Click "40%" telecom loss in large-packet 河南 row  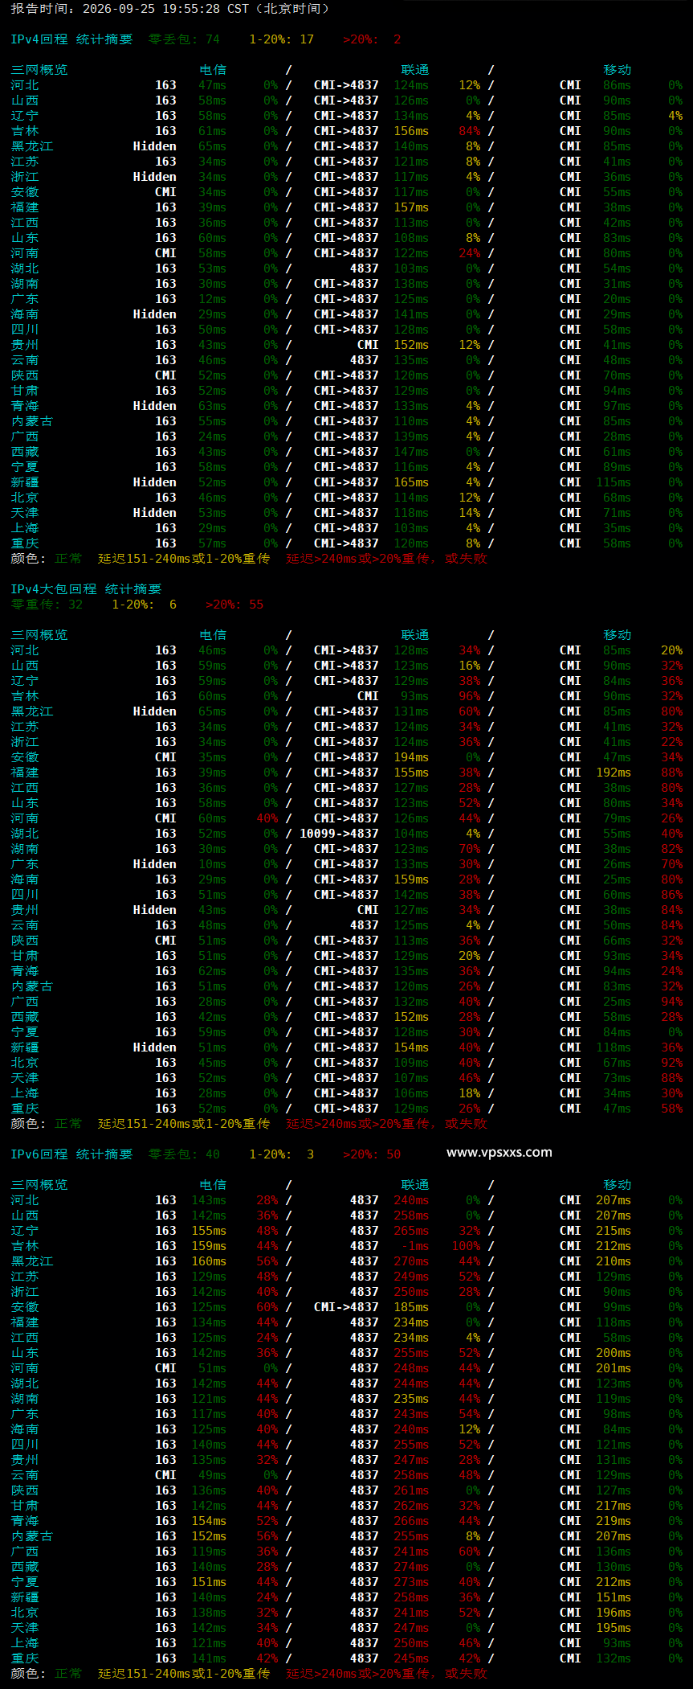pos(267,818)
